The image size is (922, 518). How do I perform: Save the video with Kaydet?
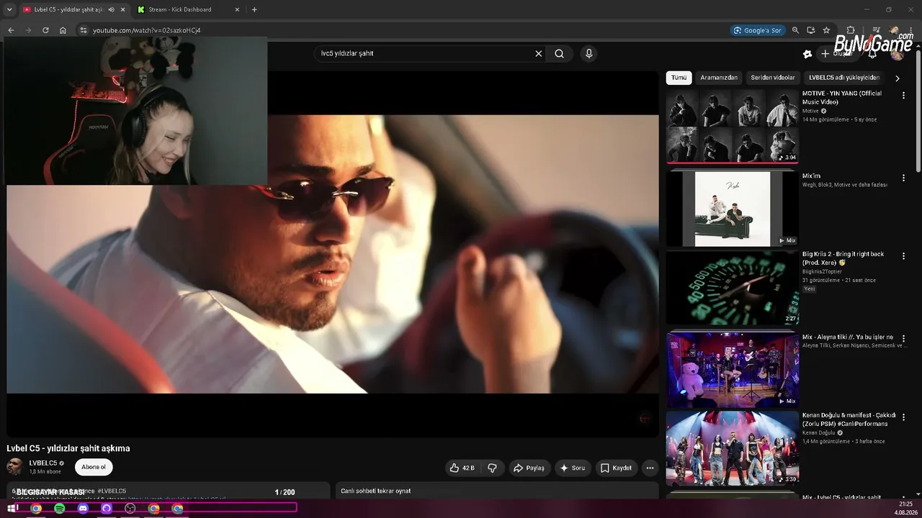(617, 468)
